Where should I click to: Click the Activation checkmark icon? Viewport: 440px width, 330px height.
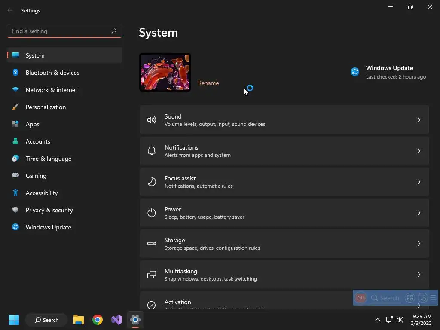tap(152, 305)
